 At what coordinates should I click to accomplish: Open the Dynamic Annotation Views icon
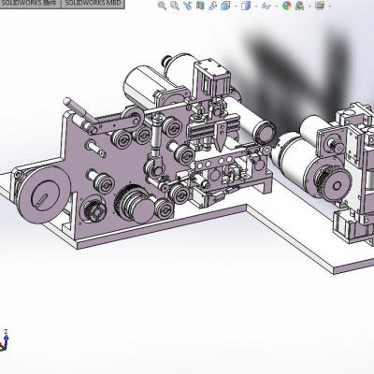coord(213,6)
